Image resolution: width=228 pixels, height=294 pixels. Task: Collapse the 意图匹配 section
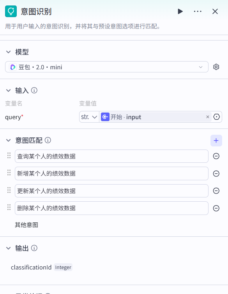9,140
